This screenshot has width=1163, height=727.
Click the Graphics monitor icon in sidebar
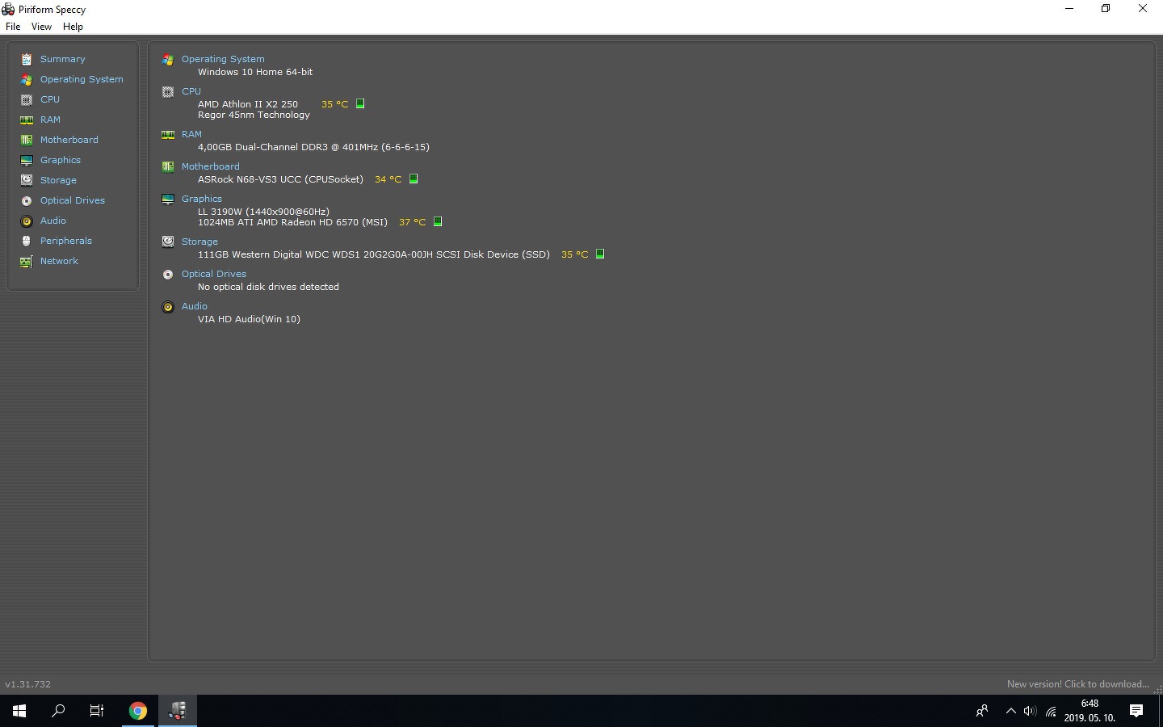click(27, 160)
